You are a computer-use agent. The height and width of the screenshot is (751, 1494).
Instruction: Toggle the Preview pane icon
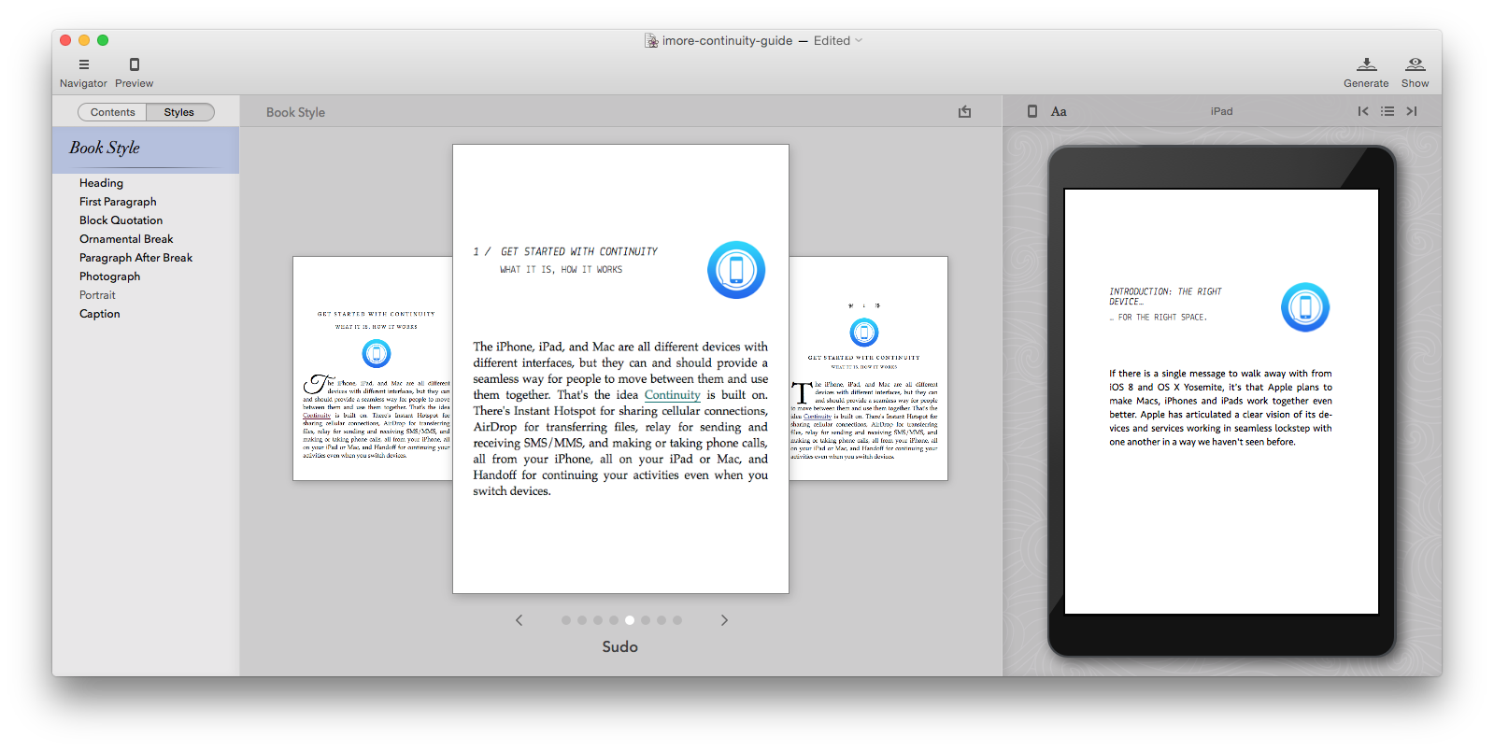point(135,64)
